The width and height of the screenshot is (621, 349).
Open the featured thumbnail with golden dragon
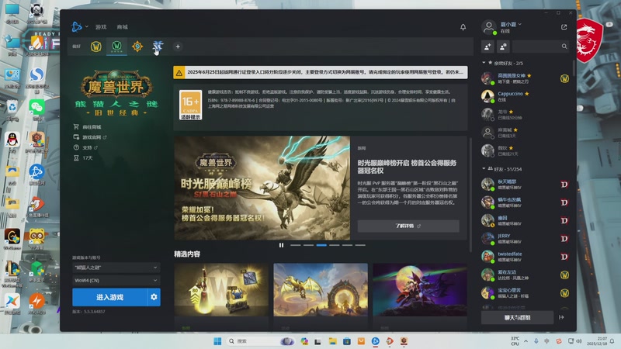tap(321, 290)
